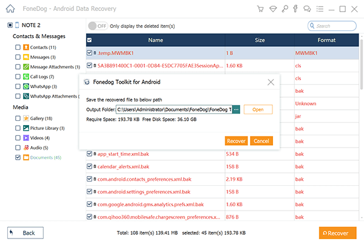
Task: Select com.google.android.gms.analytics.prefs.xml.bak file
Action: point(150,205)
